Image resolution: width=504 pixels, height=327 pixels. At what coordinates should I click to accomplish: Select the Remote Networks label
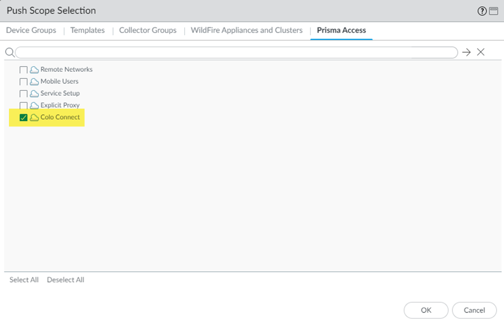click(x=67, y=69)
